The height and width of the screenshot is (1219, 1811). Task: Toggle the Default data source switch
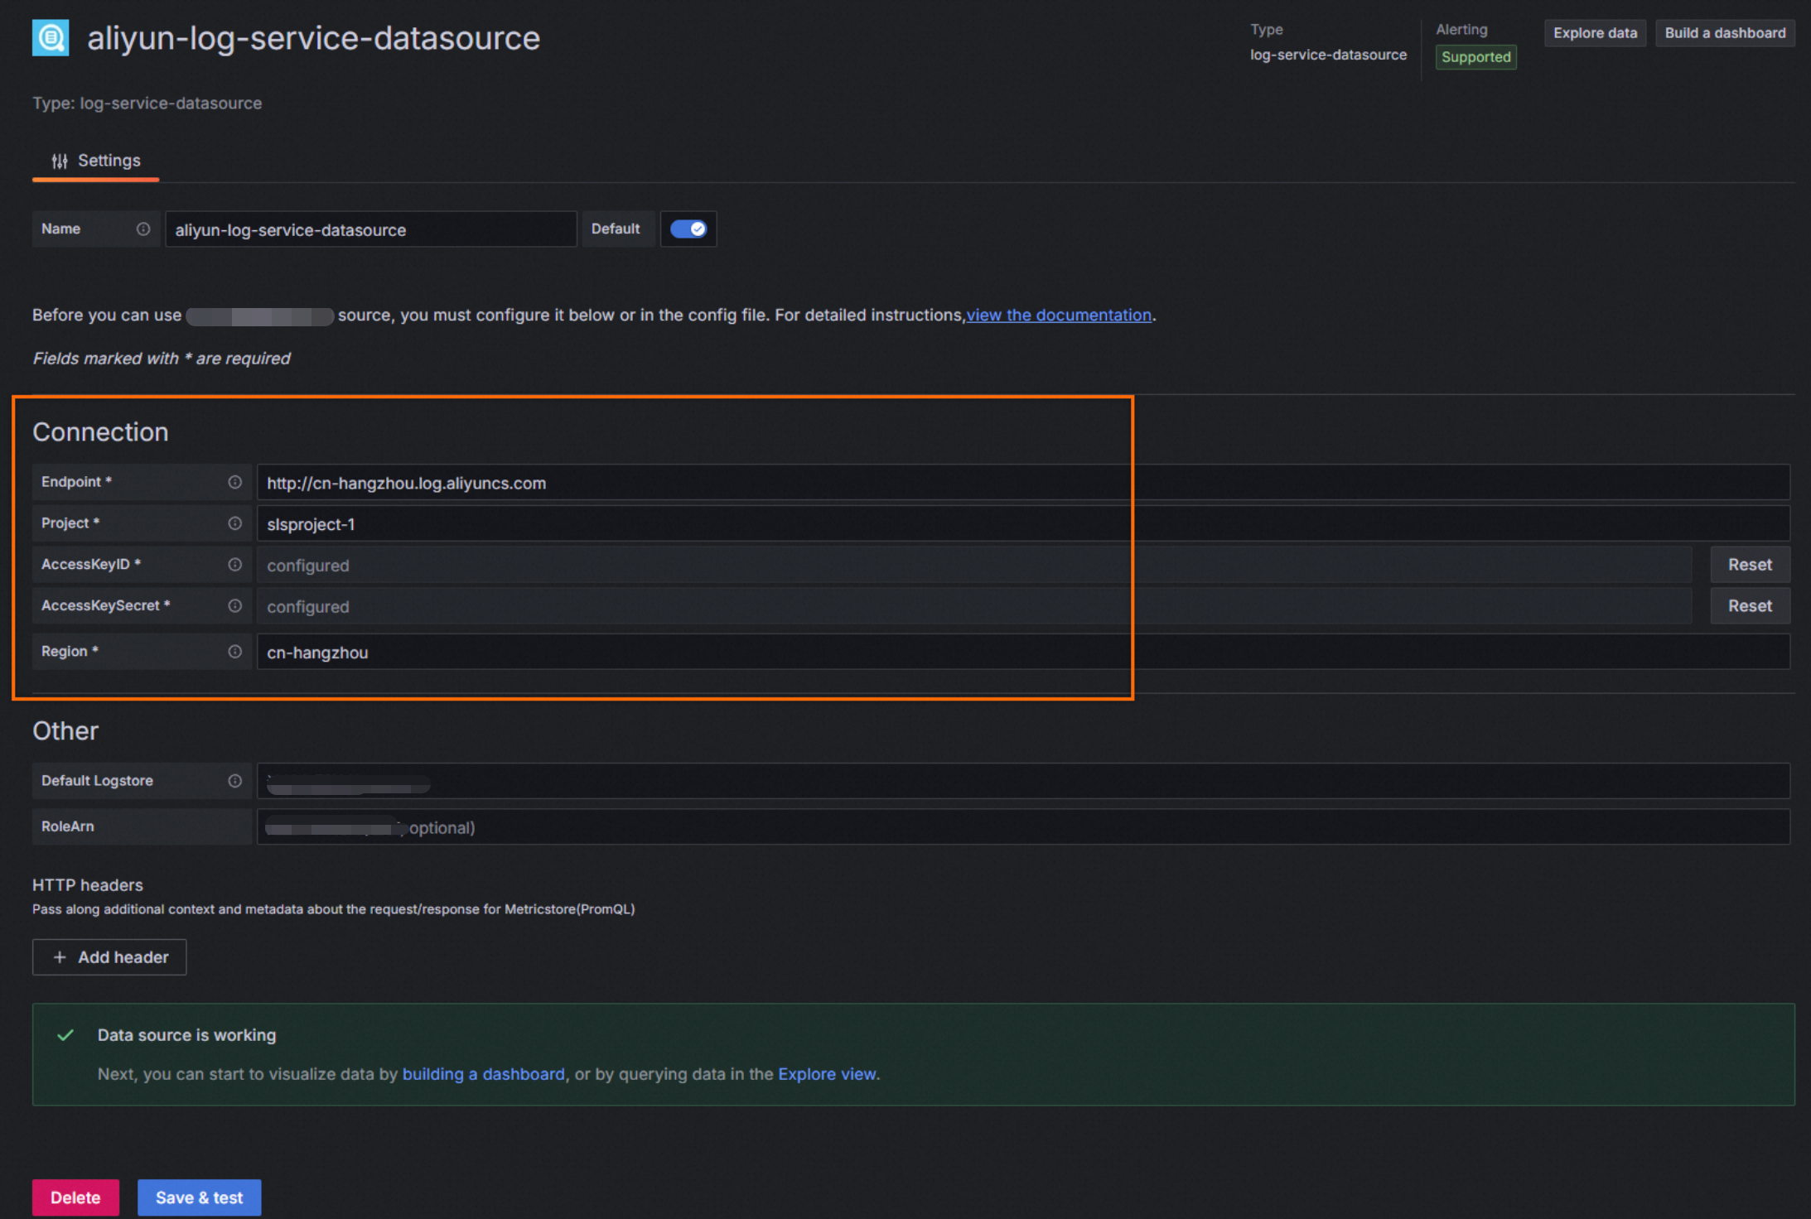point(688,229)
